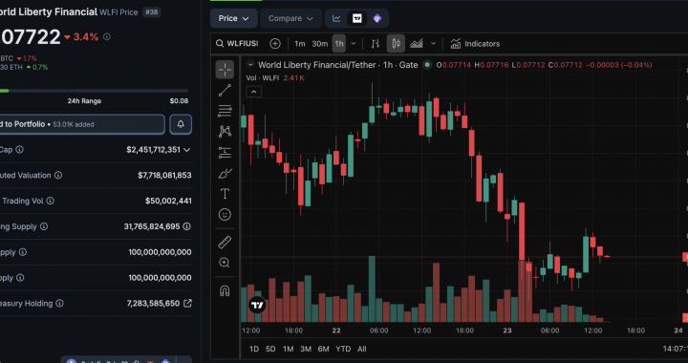Select the 6M date range
688x363 pixels.
[x=323, y=349]
